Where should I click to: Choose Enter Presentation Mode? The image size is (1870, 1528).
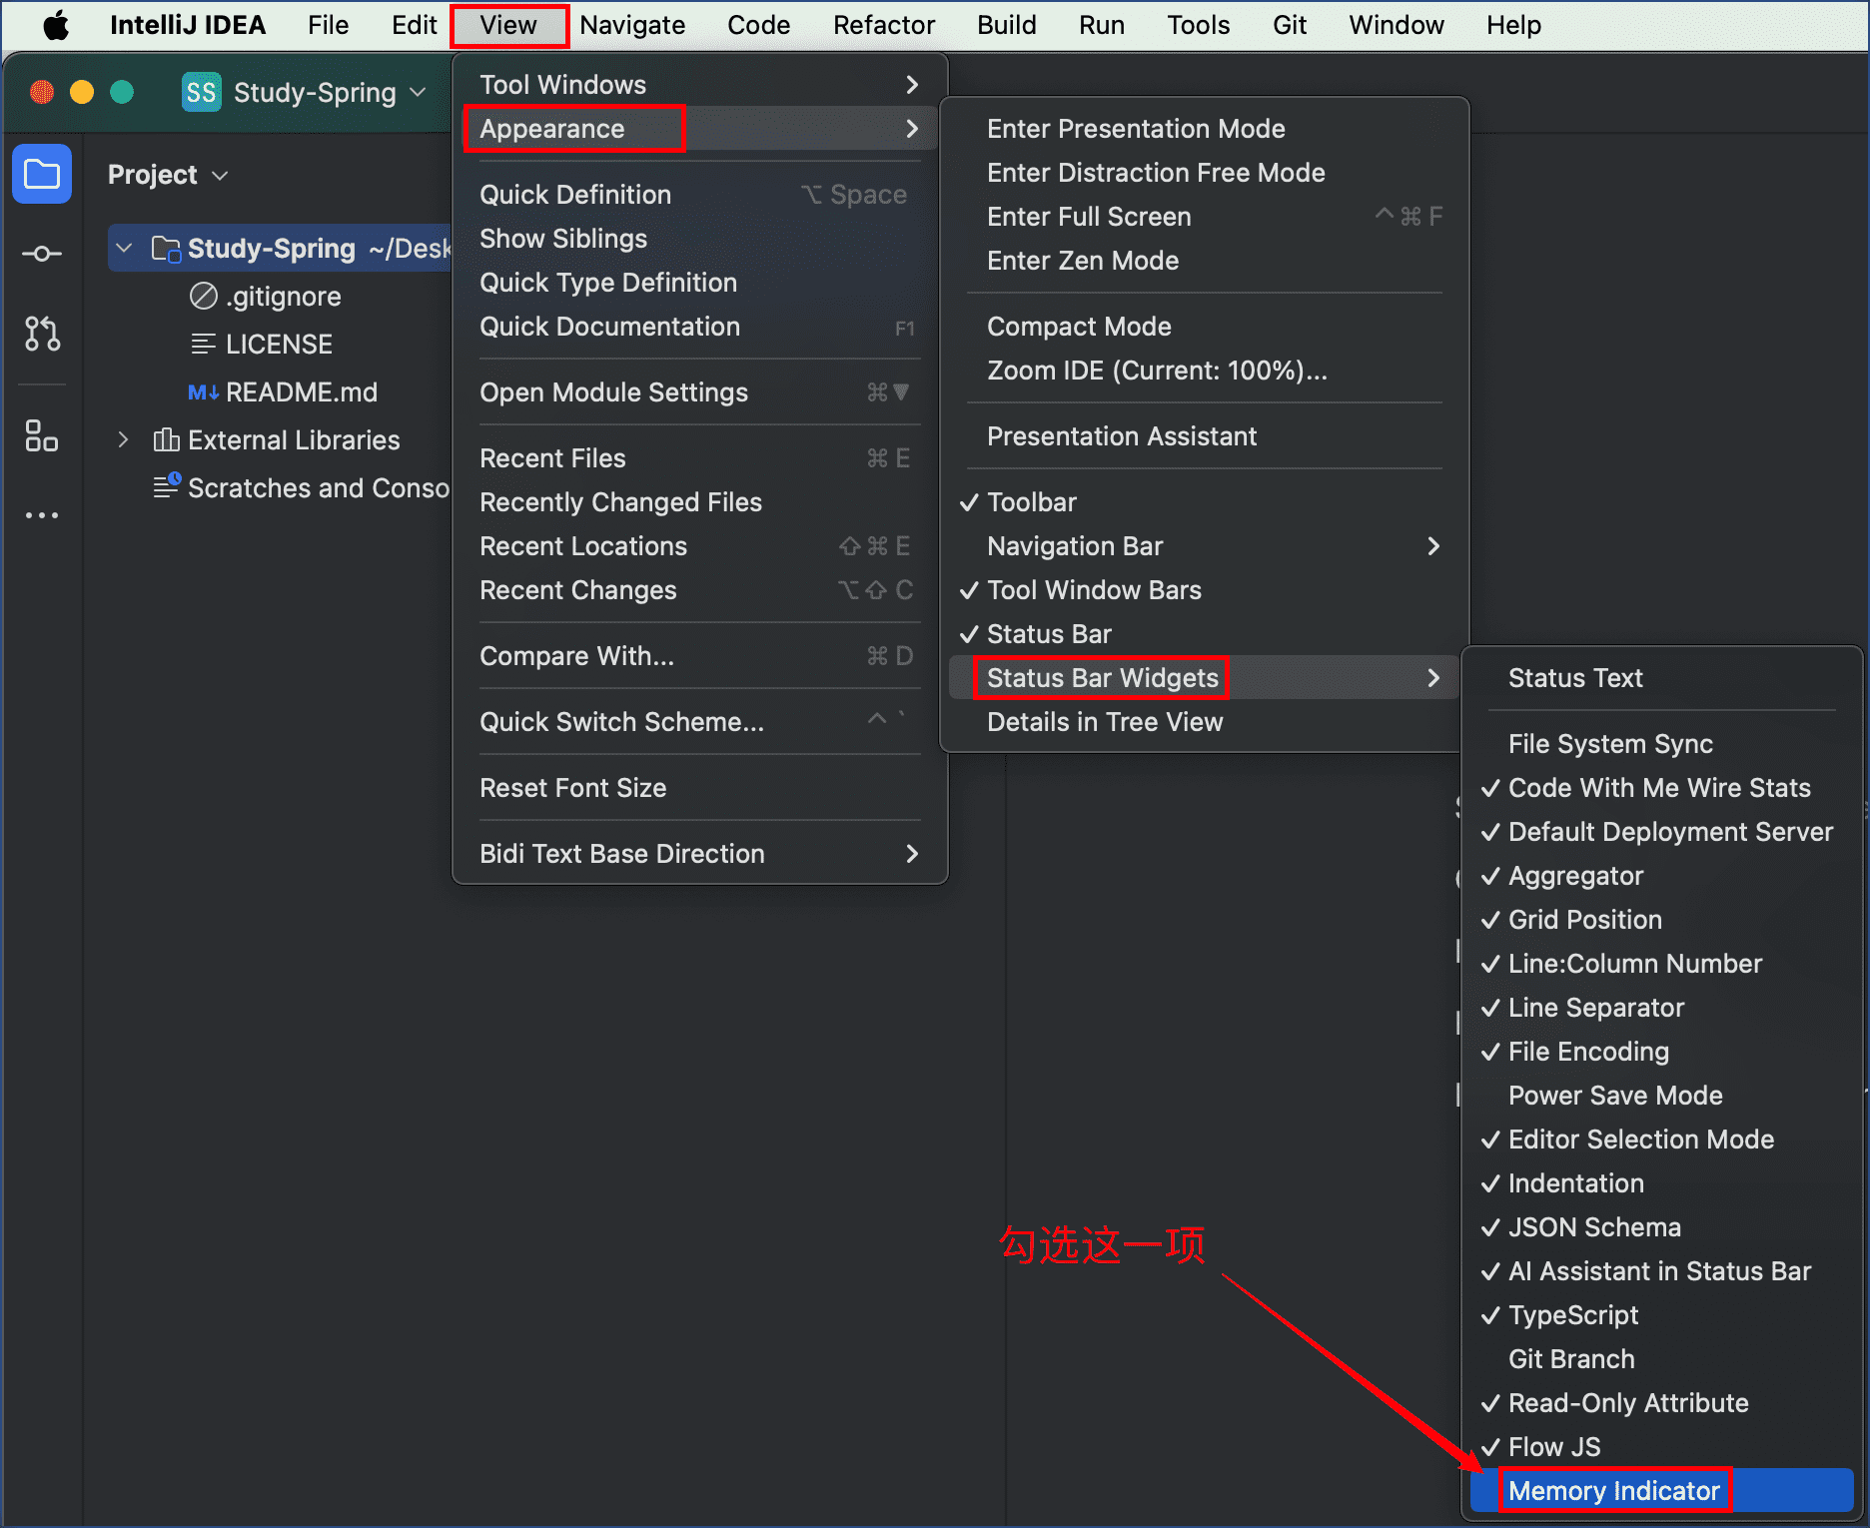[x=1205, y=129]
